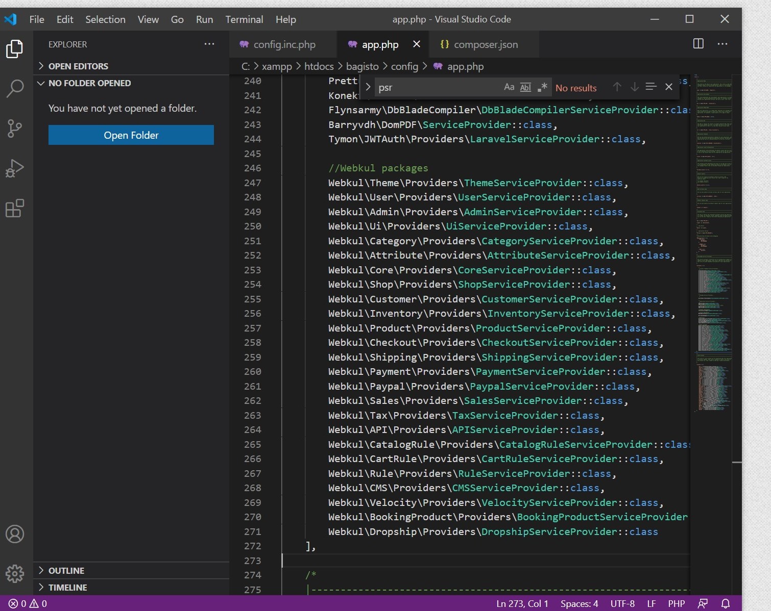
Task: Open the Terminal menu
Action: point(244,19)
